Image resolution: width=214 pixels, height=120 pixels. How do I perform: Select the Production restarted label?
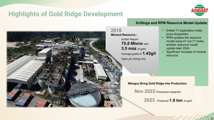click(168, 92)
